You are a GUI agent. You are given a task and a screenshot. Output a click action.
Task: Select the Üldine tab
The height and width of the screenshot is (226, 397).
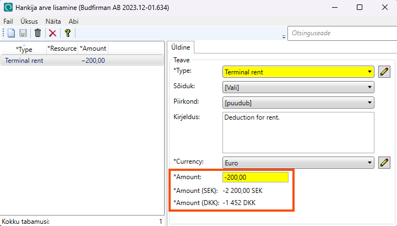click(x=181, y=48)
